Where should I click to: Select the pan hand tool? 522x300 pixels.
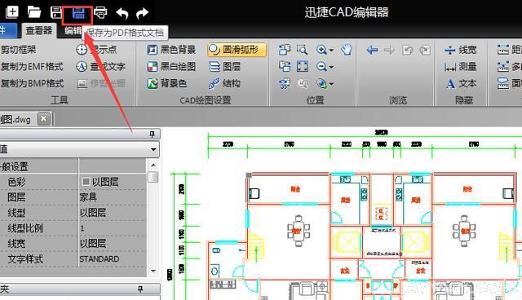tap(347, 50)
